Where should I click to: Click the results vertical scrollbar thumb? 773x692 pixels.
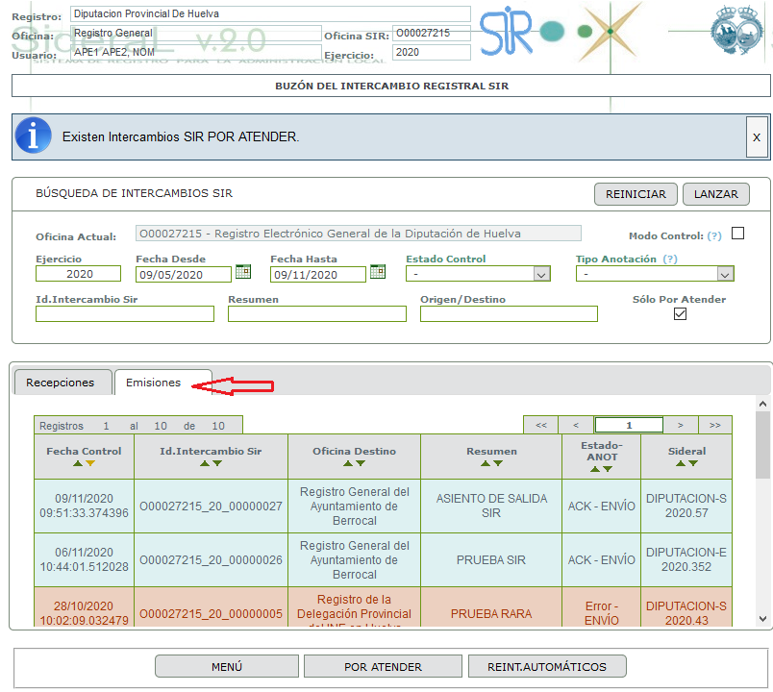click(762, 445)
